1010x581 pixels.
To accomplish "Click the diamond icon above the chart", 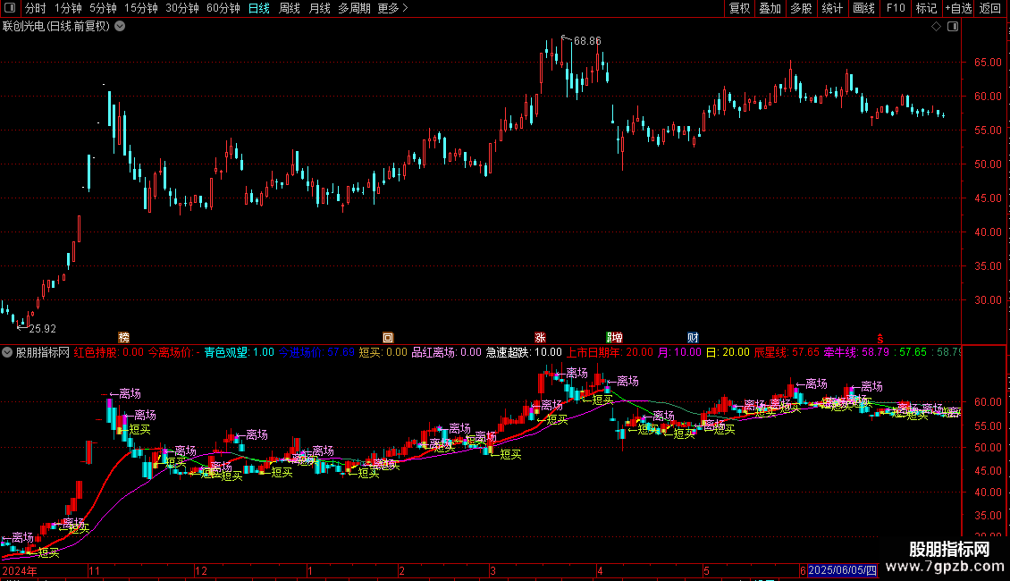I will [937, 27].
